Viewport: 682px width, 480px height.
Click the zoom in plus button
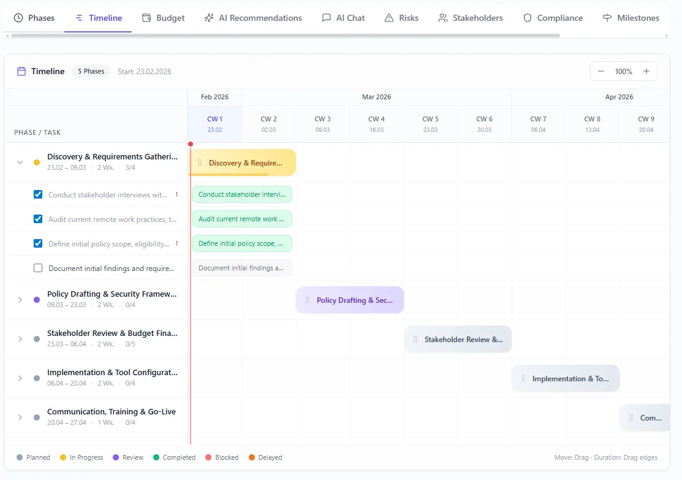646,71
